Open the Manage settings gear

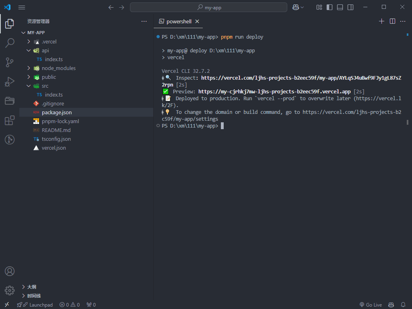pyautogui.click(x=10, y=290)
